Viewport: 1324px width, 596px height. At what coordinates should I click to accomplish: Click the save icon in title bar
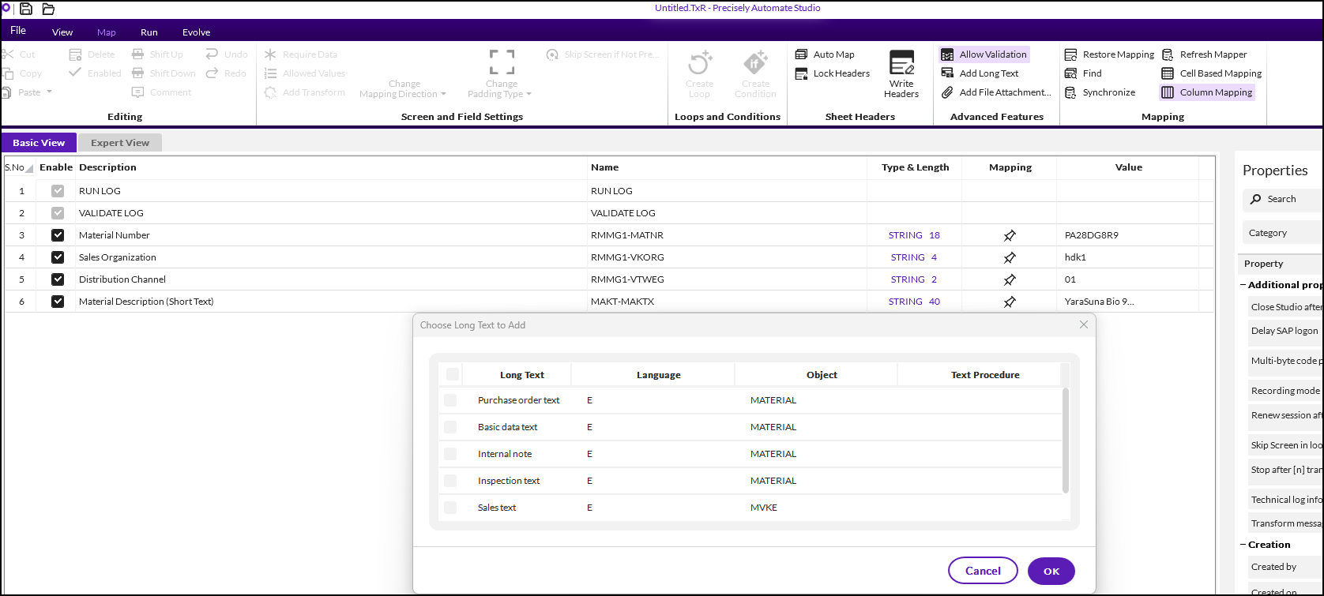pyautogui.click(x=26, y=9)
